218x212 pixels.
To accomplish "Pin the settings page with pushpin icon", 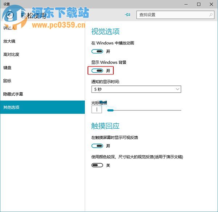I will pyautogui.click(x=128, y=15).
